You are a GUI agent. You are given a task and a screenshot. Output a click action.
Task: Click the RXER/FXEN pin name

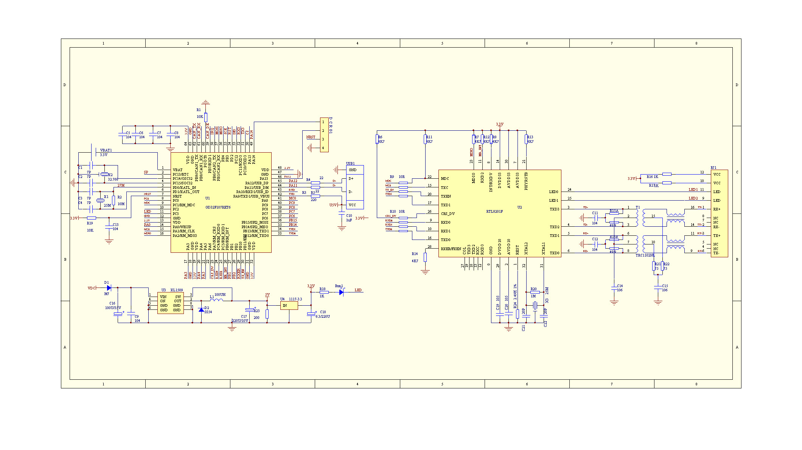coord(451,249)
